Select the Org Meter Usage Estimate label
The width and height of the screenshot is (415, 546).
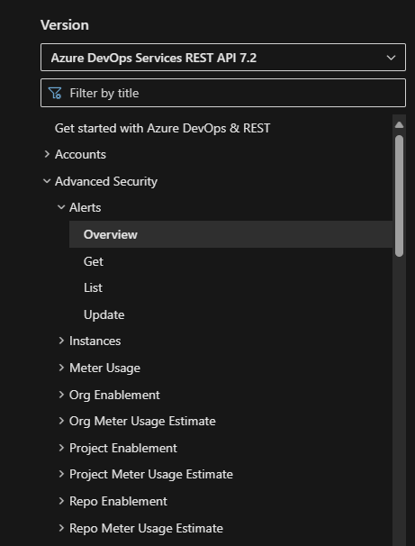click(x=142, y=422)
